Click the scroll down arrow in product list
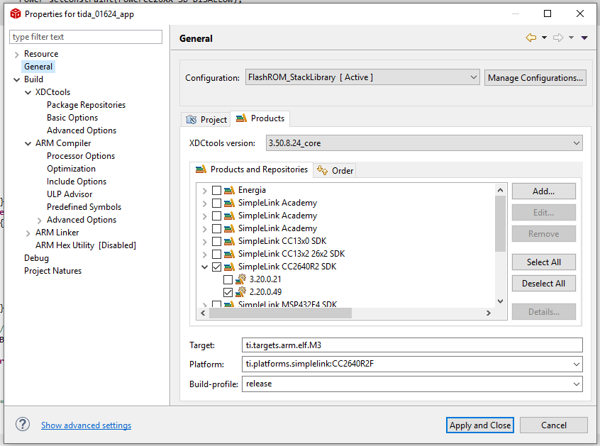Image resolution: width=600 pixels, height=446 pixels. tap(500, 301)
